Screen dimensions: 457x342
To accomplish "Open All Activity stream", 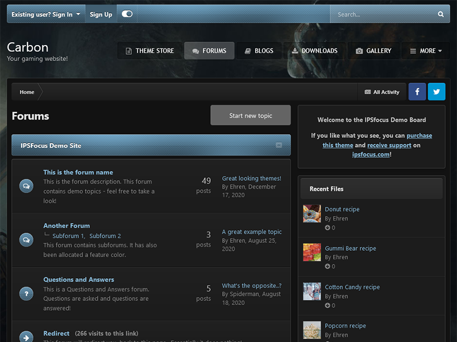I will [382, 92].
